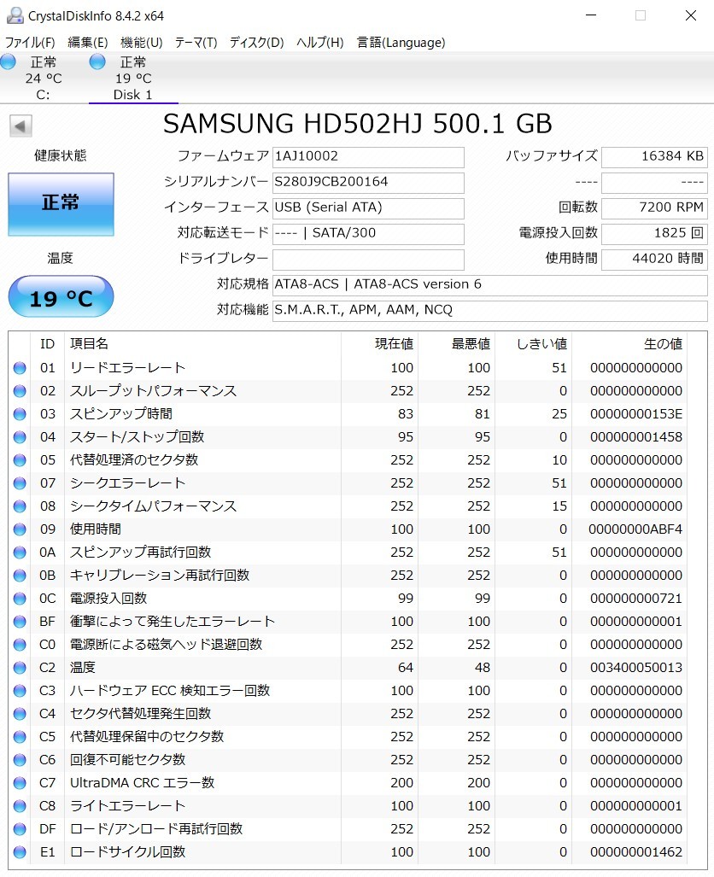This screenshot has height=877, width=714.
Task: Click status orb for 温度 C2 row
Action: pos(20,668)
